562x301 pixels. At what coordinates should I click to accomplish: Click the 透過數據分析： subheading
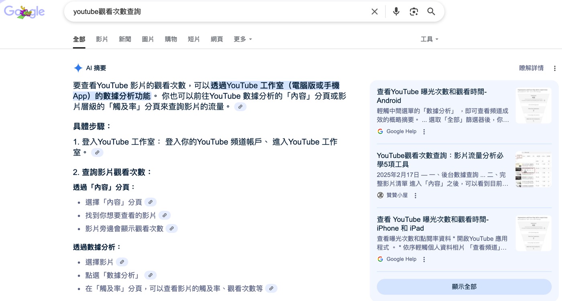point(98,247)
